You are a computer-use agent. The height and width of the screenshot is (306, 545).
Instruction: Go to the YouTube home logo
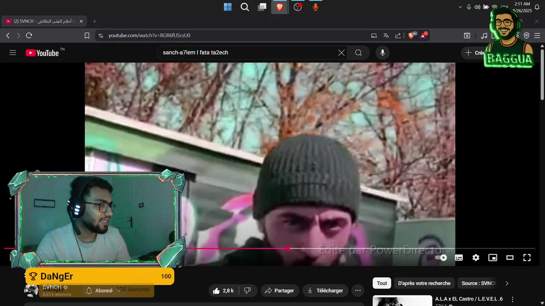[x=42, y=53]
